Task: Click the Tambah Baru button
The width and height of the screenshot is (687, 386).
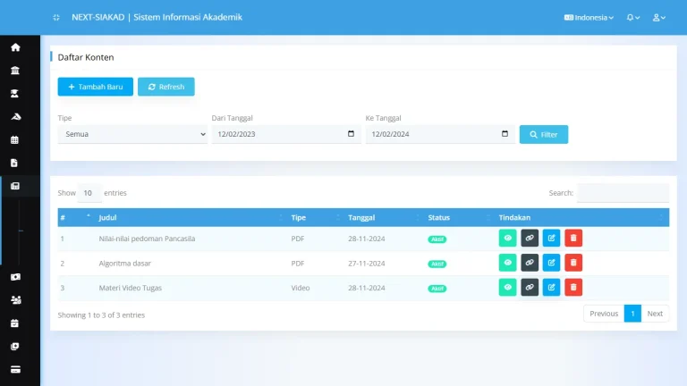Action: (x=96, y=87)
